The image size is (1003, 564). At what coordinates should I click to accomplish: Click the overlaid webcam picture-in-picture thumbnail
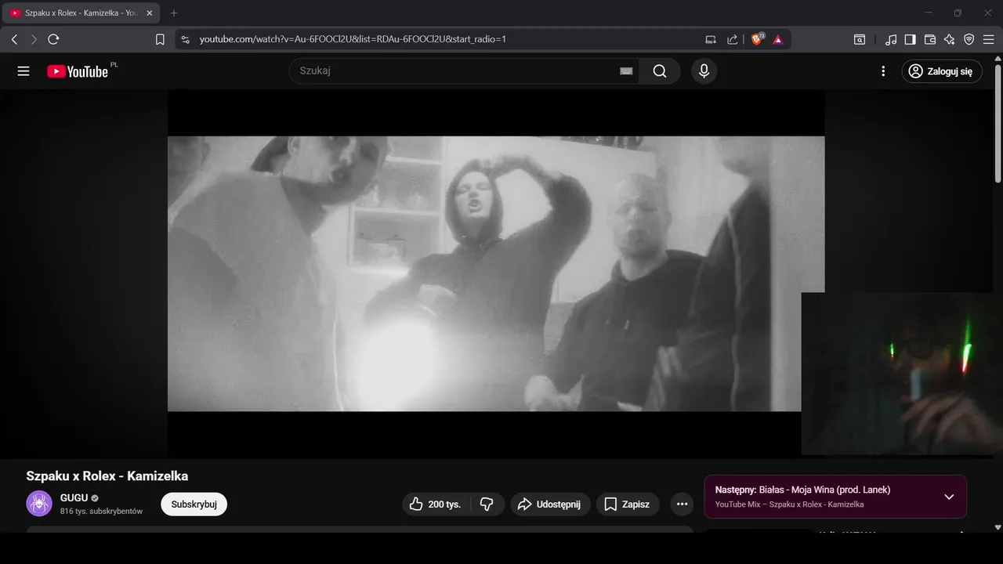tap(901, 374)
